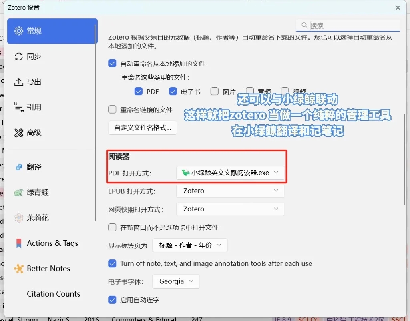
Task: Open the EPUB 打开方式 dropdown
Action: tap(230, 191)
